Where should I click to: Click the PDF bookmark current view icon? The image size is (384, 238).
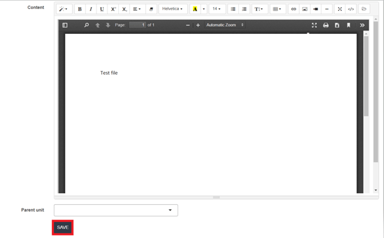[x=348, y=25]
